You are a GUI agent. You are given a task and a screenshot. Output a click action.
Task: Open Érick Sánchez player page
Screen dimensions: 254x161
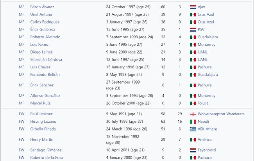tap(42, 85)
